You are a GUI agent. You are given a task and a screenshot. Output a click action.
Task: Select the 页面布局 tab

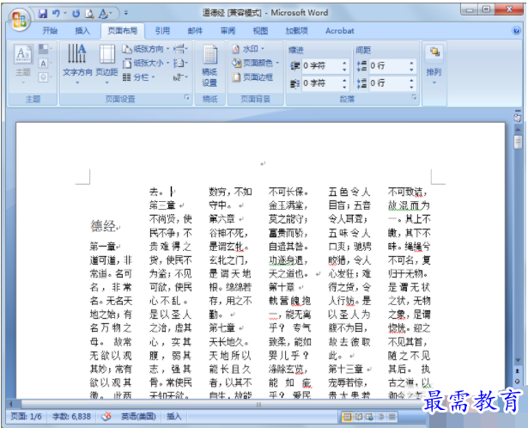point(123,31)
